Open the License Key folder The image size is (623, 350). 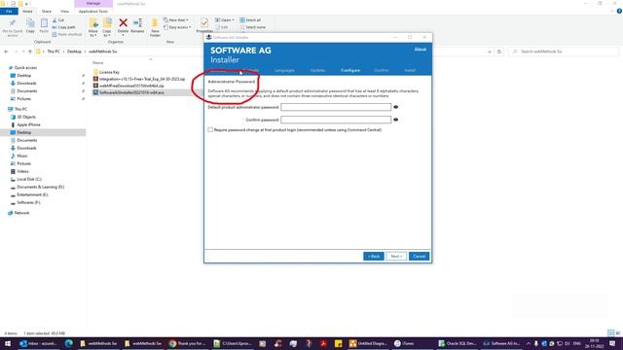pos(109,72)
